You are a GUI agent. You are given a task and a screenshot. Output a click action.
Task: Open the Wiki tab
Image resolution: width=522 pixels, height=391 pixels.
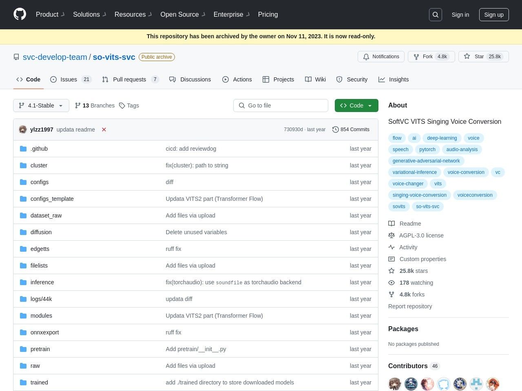point(316,79)
